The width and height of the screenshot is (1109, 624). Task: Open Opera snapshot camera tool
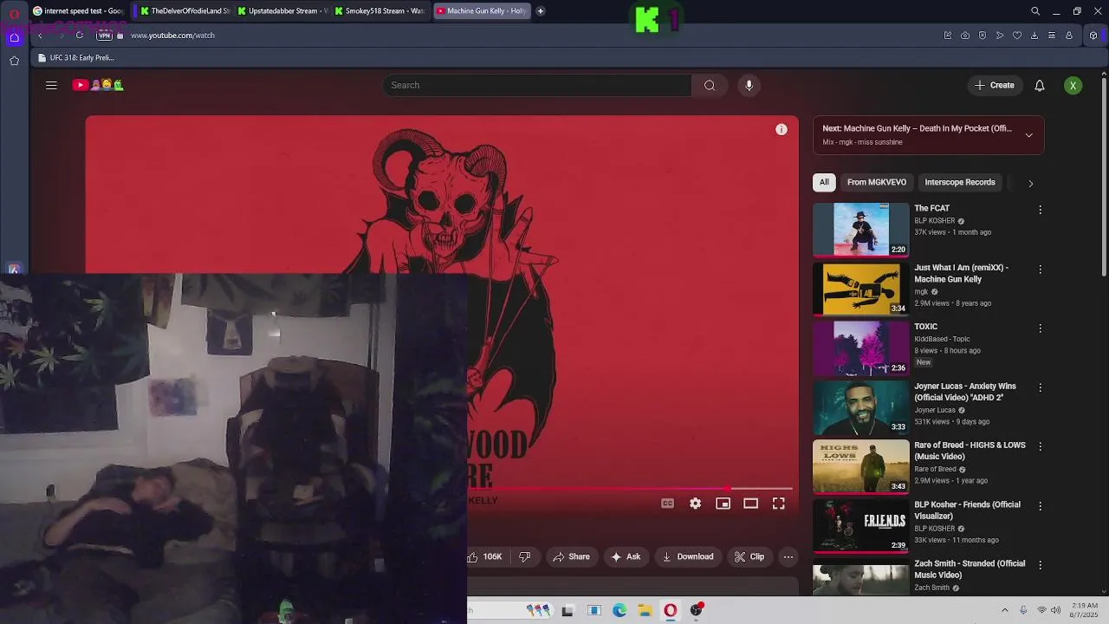tap(965, 36)
